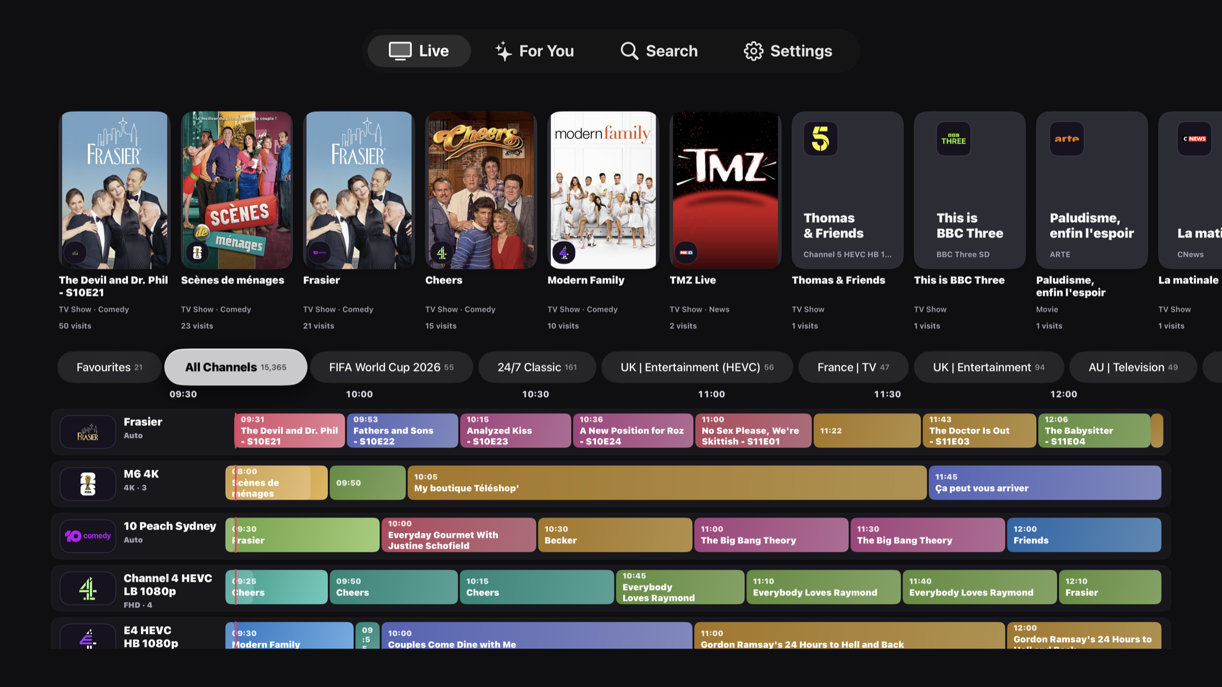Click the E4 HEVC channel logo
The image size is (1222, 687).
[88, 638]
